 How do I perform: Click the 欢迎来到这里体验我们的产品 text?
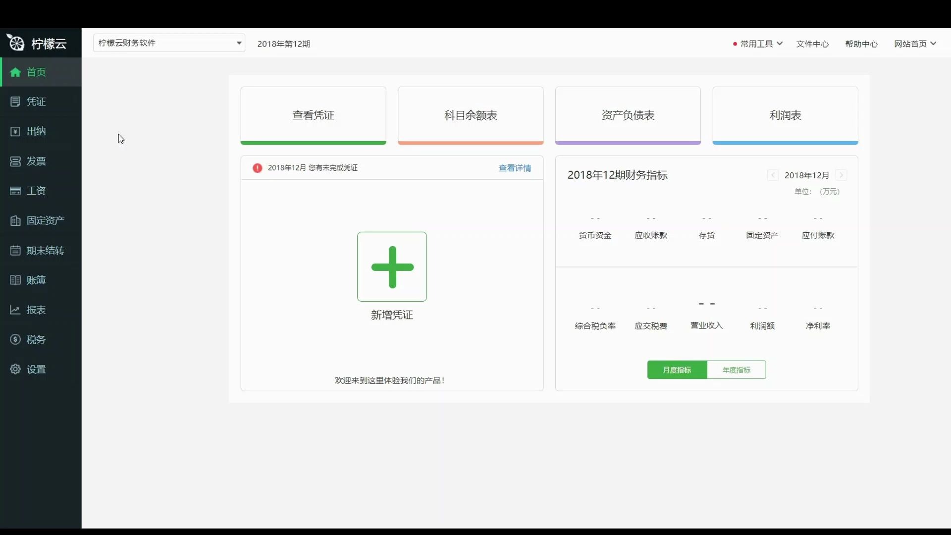tap(389, 380)
